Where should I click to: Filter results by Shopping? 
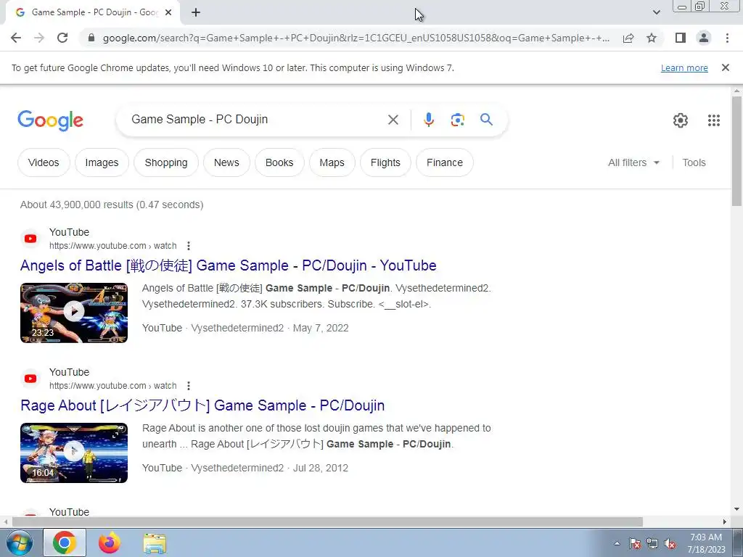click(166, 162)
